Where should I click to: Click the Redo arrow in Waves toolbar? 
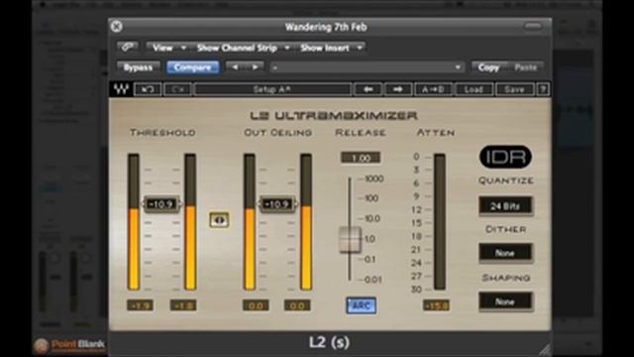pyautogui.click(x=178, y=89)
